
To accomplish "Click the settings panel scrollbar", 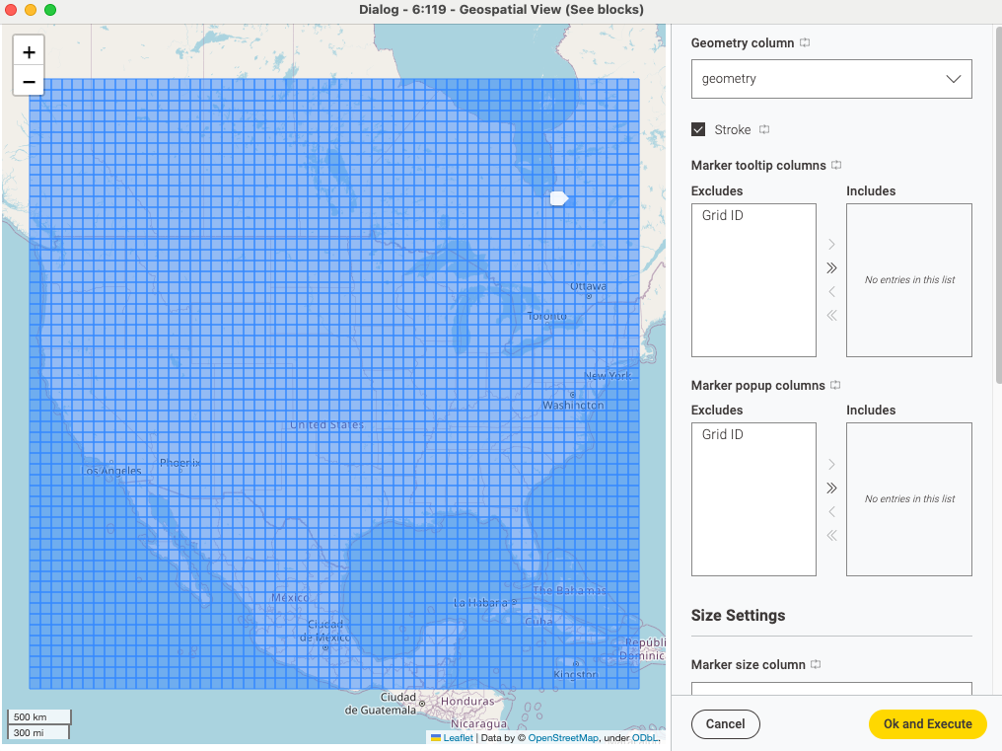I will click(x=998, y=204).
